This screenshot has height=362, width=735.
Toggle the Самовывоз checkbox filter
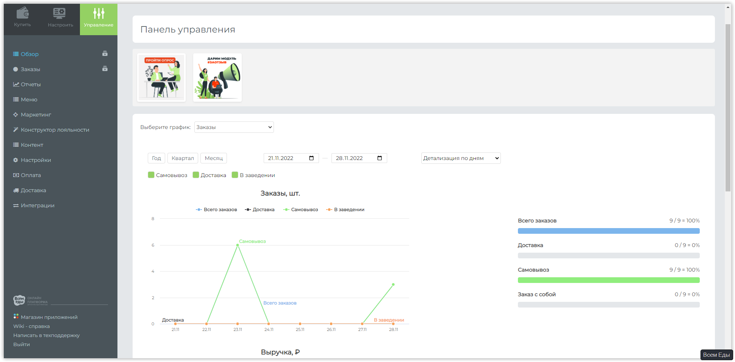[151, 175]
